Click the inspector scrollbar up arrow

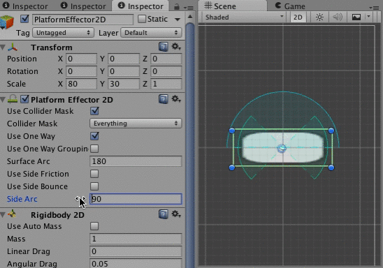pyautogui.click(x=190, y=17)
